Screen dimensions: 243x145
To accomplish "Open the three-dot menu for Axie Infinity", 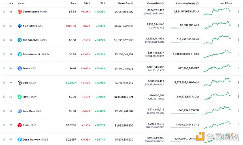I will 239,26.
